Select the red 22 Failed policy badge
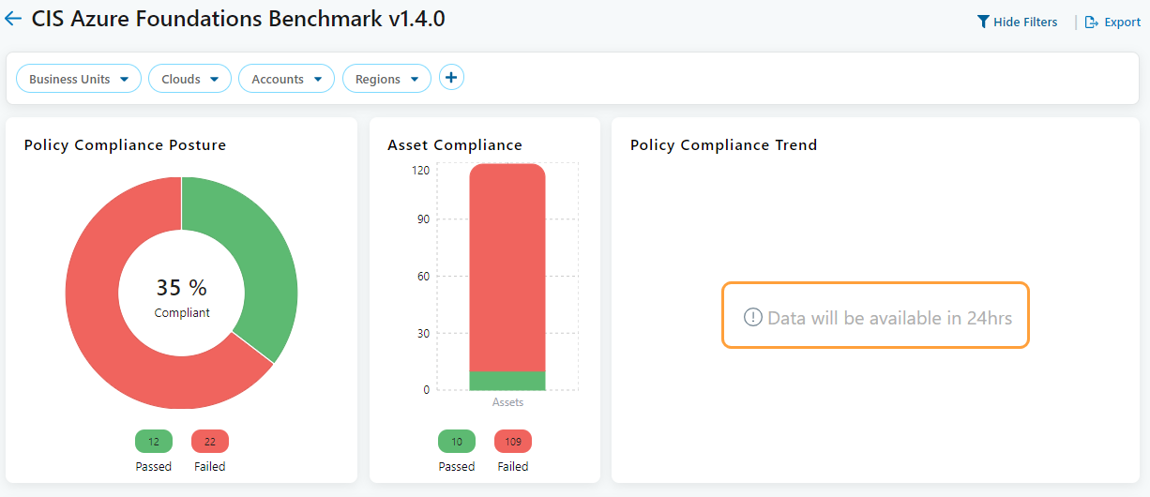Screen dimensions: 1150x497 coord(210,442)
